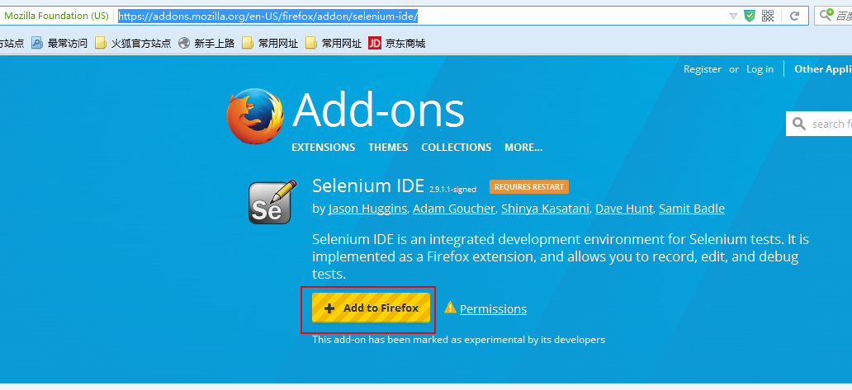Open the 新手上路 bookmark
Screen dimensions: 852x390
(x=206, y=44)
